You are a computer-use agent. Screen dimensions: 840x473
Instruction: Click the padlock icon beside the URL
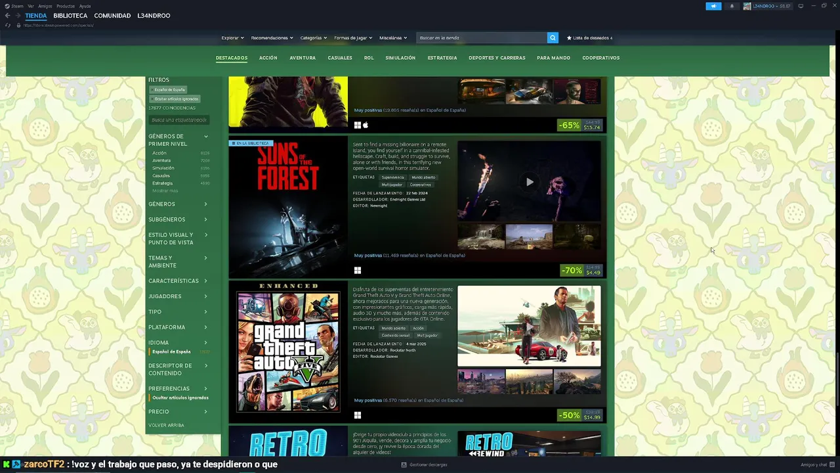(18, 25)
